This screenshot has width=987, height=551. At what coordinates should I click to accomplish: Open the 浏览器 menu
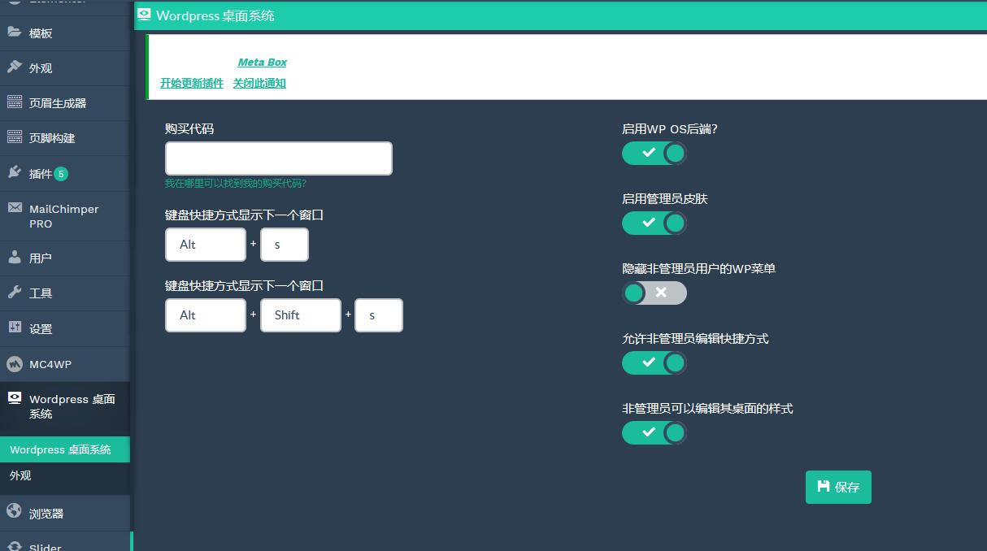(x=65, y=514)
